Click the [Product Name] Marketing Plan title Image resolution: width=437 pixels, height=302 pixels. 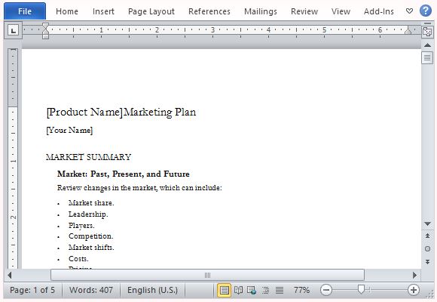(x=121, y=112)
